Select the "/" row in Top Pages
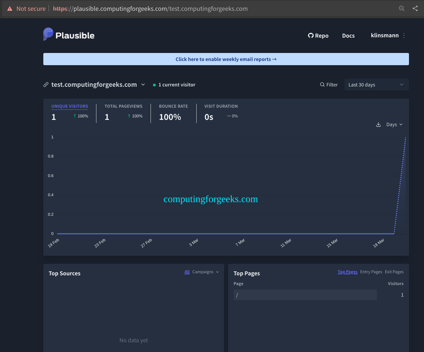 pyautogui.click(x=305, y=294)
